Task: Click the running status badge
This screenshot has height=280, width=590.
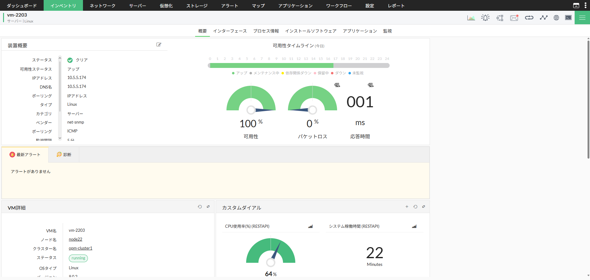Action: tap(78, 258)
